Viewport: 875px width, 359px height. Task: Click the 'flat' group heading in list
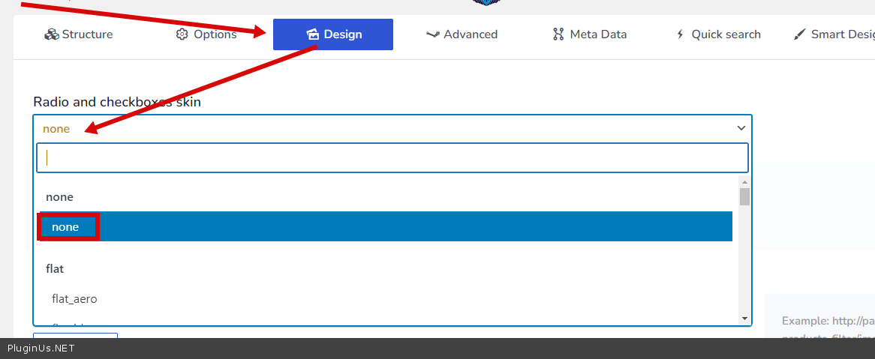55,268
